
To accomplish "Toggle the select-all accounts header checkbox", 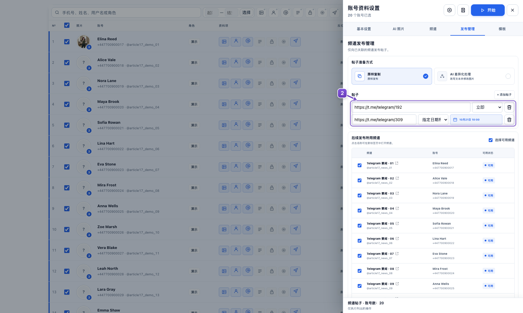I will [x=67, y=25].
